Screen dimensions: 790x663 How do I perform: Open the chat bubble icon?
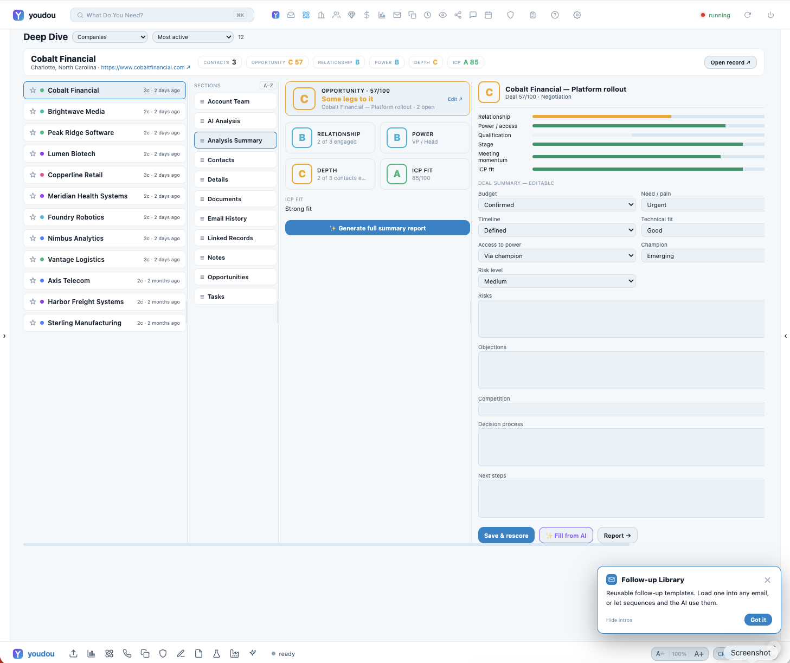473,15
